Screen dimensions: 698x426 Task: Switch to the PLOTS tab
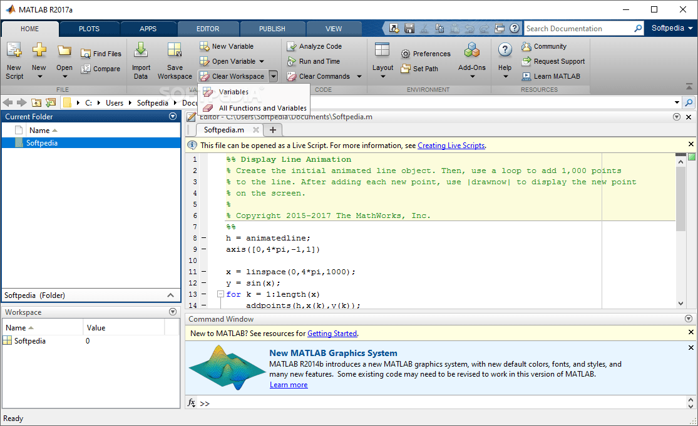coord(89,29)
